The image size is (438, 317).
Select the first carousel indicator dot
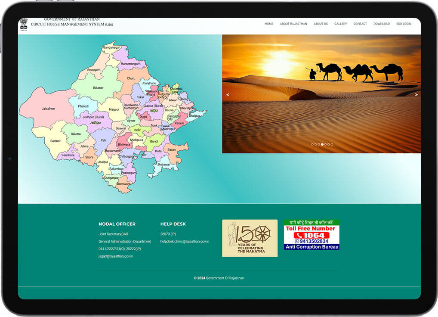pyautogui.click(x=312, y=144)
